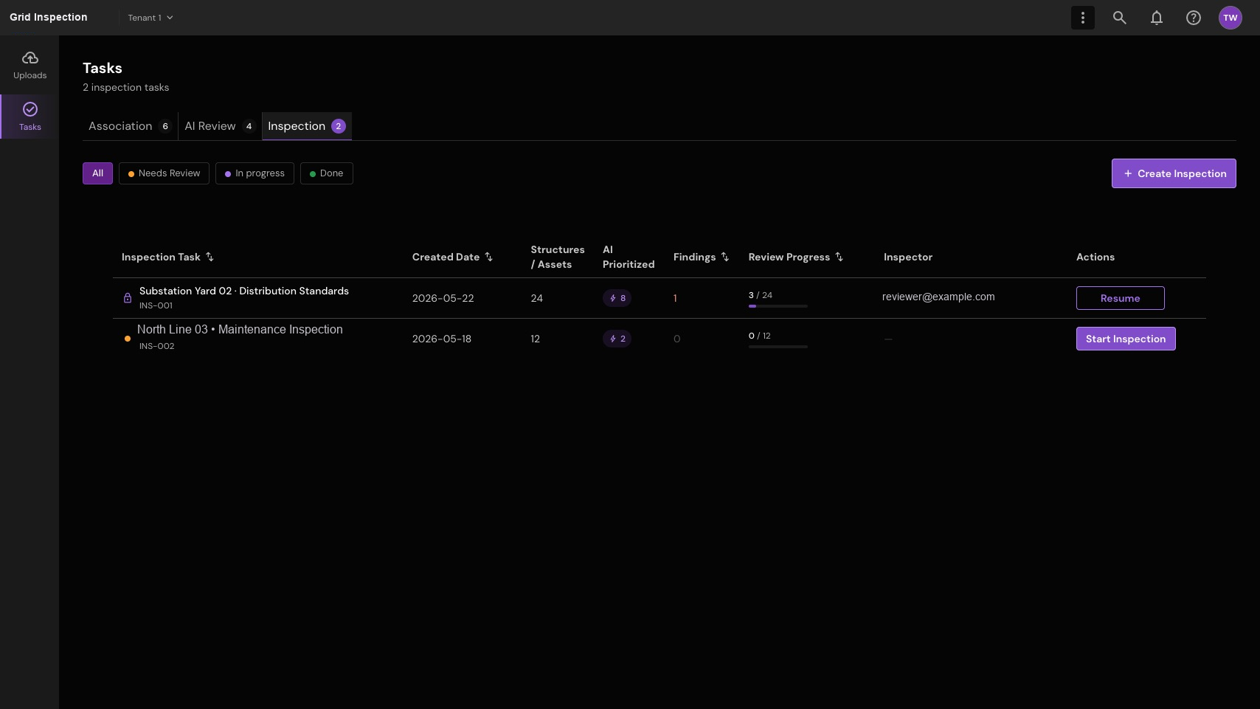Click the AI Prioritized badge showing 8
The height and width of the screenshot is (709, 1260).
pyautogui.click(x=617, y=298)
